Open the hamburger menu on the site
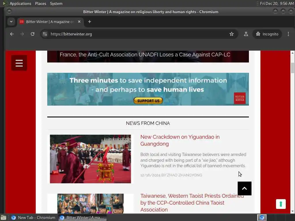 coord(19,63)
